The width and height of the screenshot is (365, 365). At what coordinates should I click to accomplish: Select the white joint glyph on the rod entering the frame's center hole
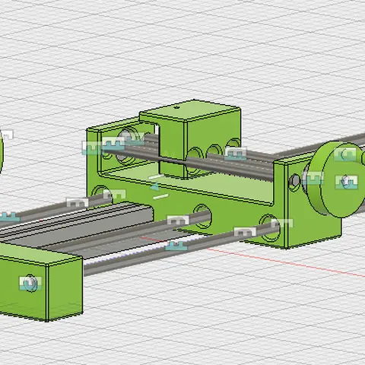point(178,220)
